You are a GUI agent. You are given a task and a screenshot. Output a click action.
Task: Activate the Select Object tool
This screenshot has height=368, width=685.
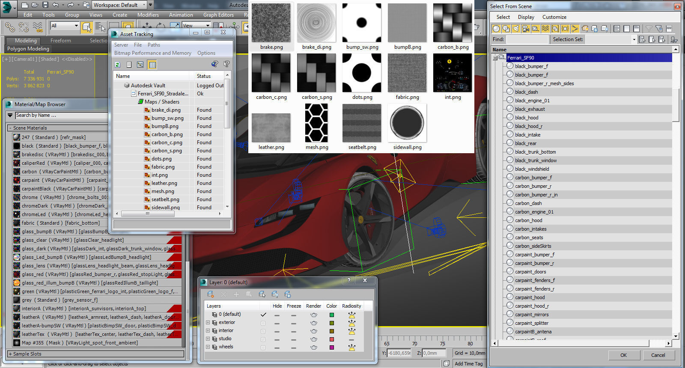tap(87, 27)
